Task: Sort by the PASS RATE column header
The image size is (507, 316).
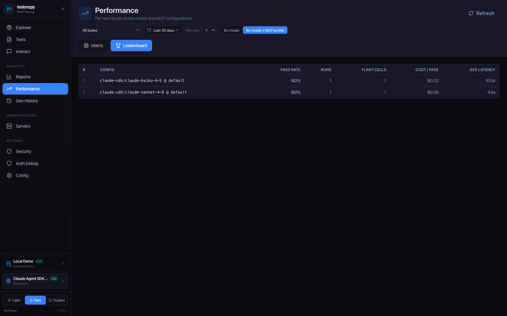Action: click(290, 70)
